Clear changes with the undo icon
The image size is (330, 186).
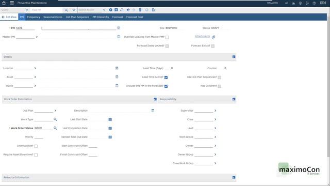[122, 10]
